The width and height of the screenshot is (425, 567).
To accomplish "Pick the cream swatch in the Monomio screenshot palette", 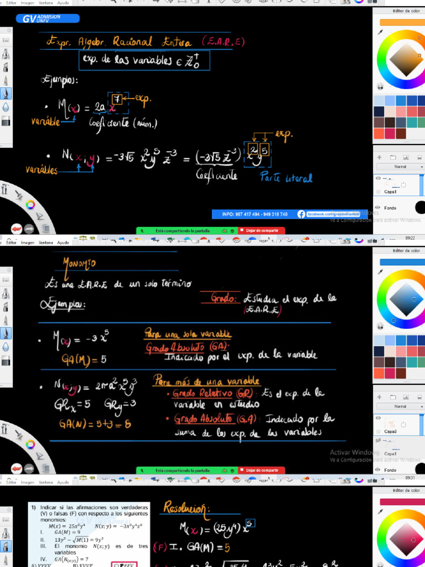I will [x=390, y=351].
